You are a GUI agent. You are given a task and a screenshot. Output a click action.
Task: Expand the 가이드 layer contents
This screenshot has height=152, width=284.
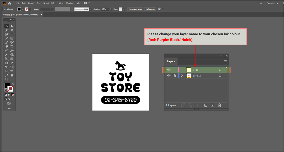(182, 76)
